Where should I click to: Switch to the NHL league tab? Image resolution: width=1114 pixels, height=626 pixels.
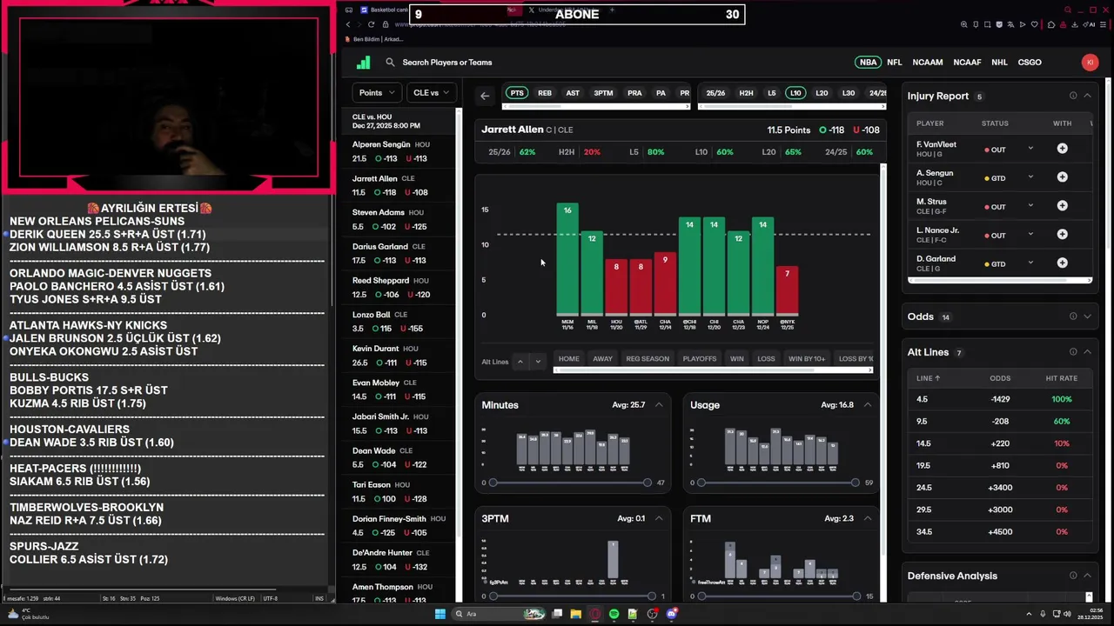(999, 63)
